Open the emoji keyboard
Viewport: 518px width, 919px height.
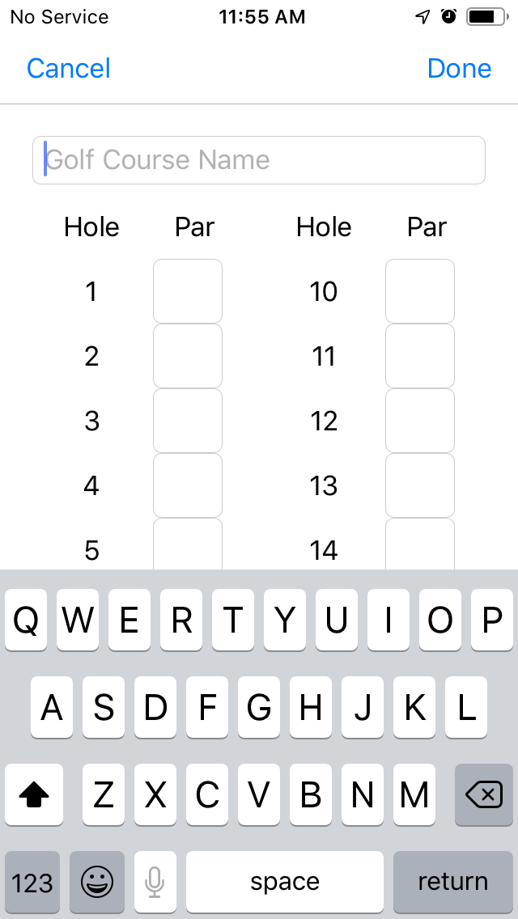click(x=96, y=882)
